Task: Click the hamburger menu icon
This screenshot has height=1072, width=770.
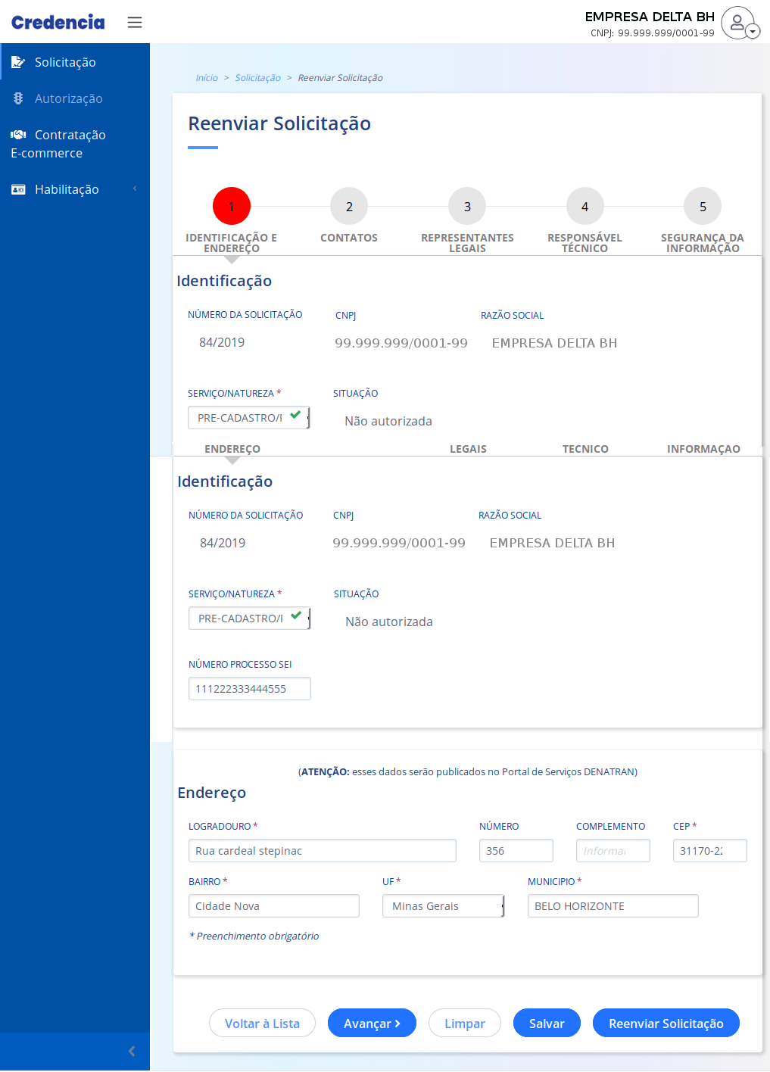Action: click(135, 23)
